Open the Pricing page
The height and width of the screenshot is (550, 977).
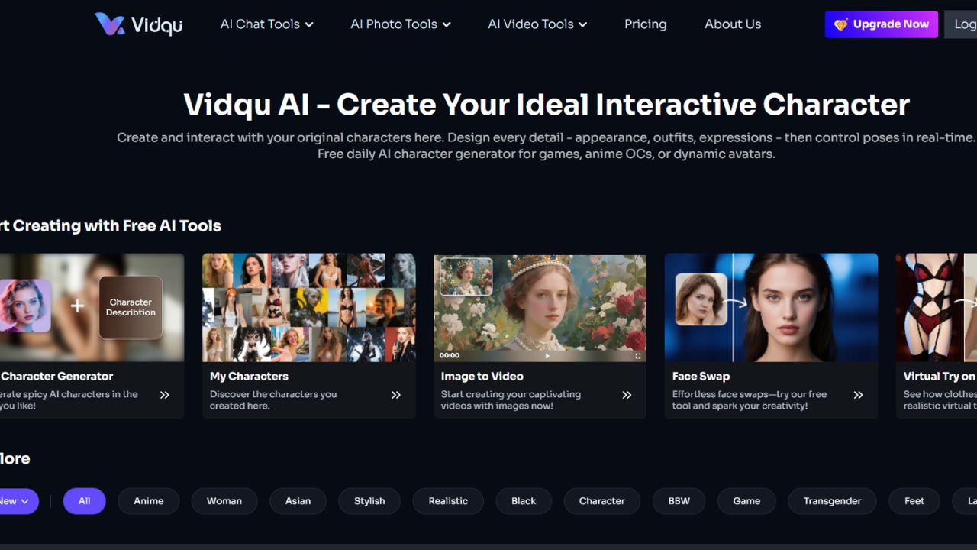coord(646,24)
